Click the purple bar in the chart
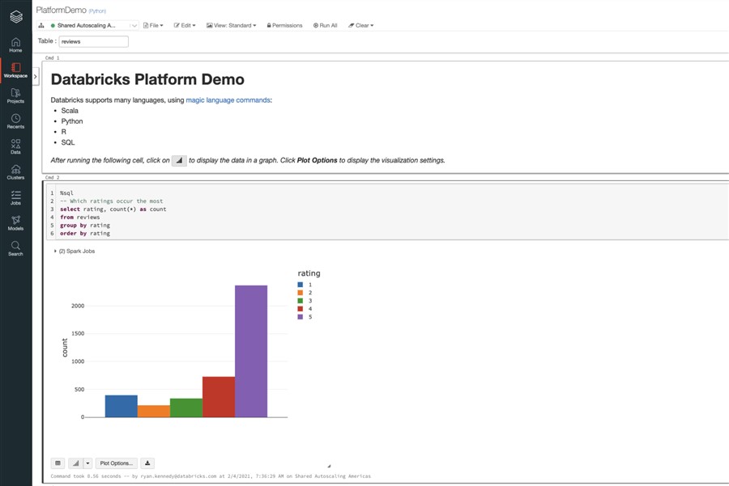729x486 pixels. 251,352
